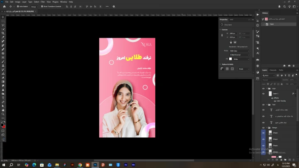Open the Windows Start menu

pyautogui.click(x=3, y=165)
